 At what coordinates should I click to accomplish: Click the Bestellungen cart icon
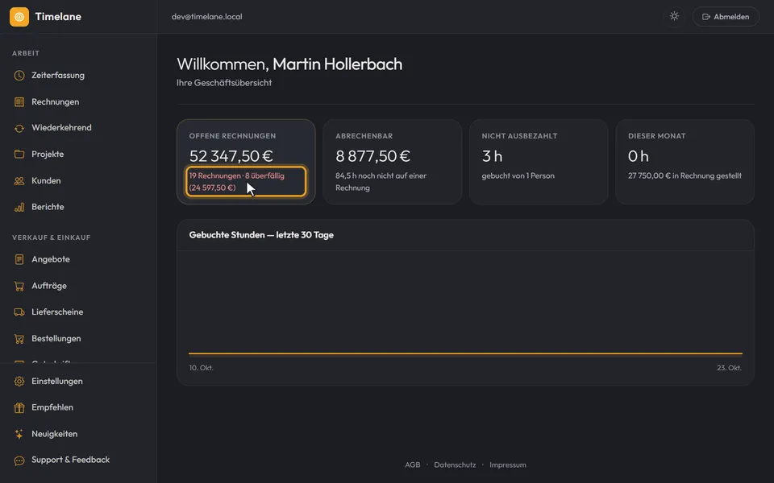click(19, 339)
